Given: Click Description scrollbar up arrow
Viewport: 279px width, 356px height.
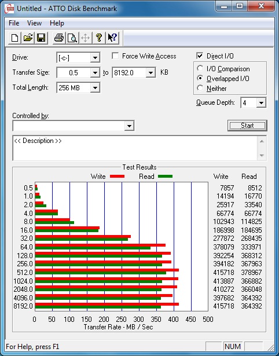Looking at the screenshot, I should 262,141.
